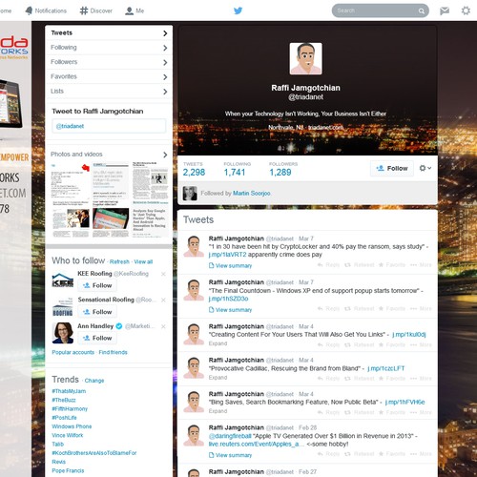477x477 pixels.
Task: Follow KEE Roofing account
Action: (97, 285)
